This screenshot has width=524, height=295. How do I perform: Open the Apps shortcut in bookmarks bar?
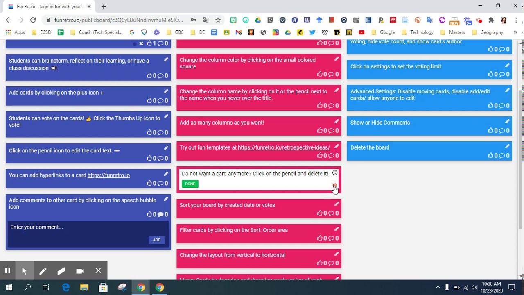coord(15,32)
